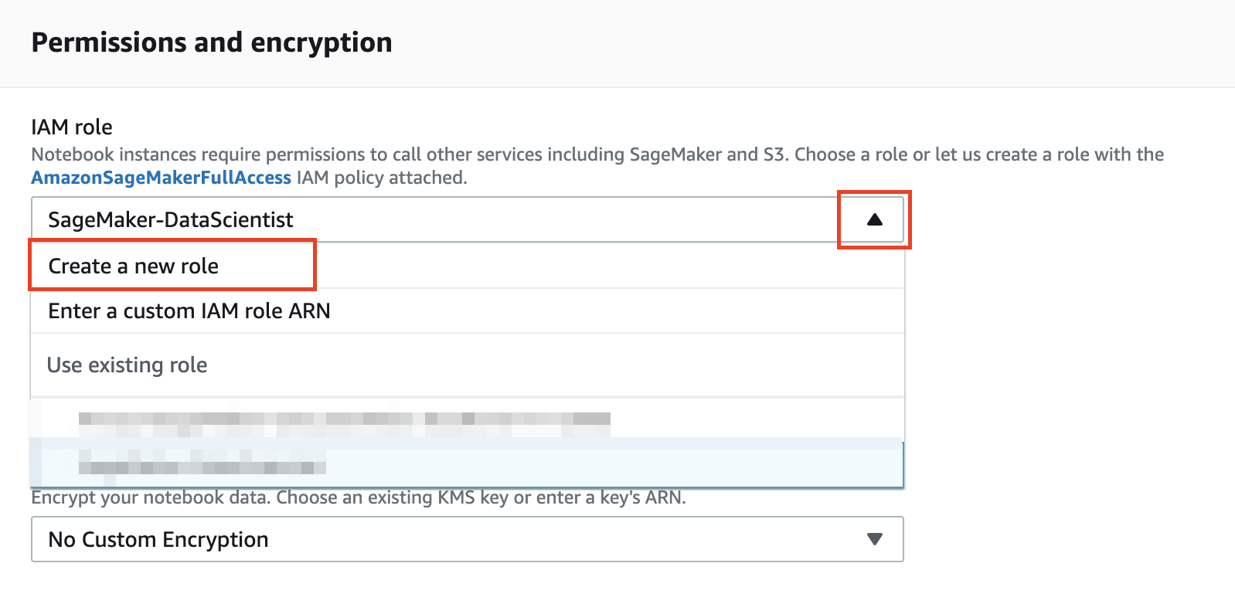The width and height of the screenshot is (1235, 604).
Task: Select the "Create a new role" option
Action: [134, 266]
